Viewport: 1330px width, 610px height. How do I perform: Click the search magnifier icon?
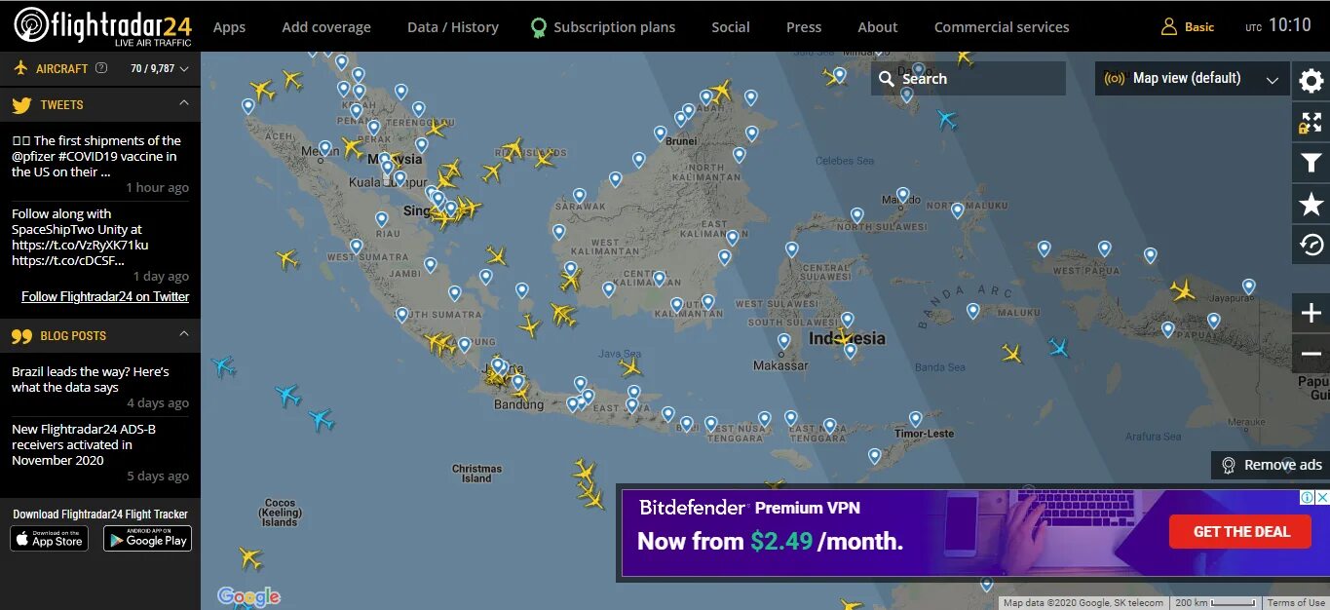click(887, 79)
